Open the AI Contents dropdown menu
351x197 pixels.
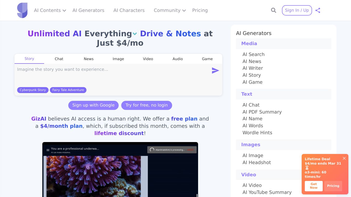coord(50,10)
